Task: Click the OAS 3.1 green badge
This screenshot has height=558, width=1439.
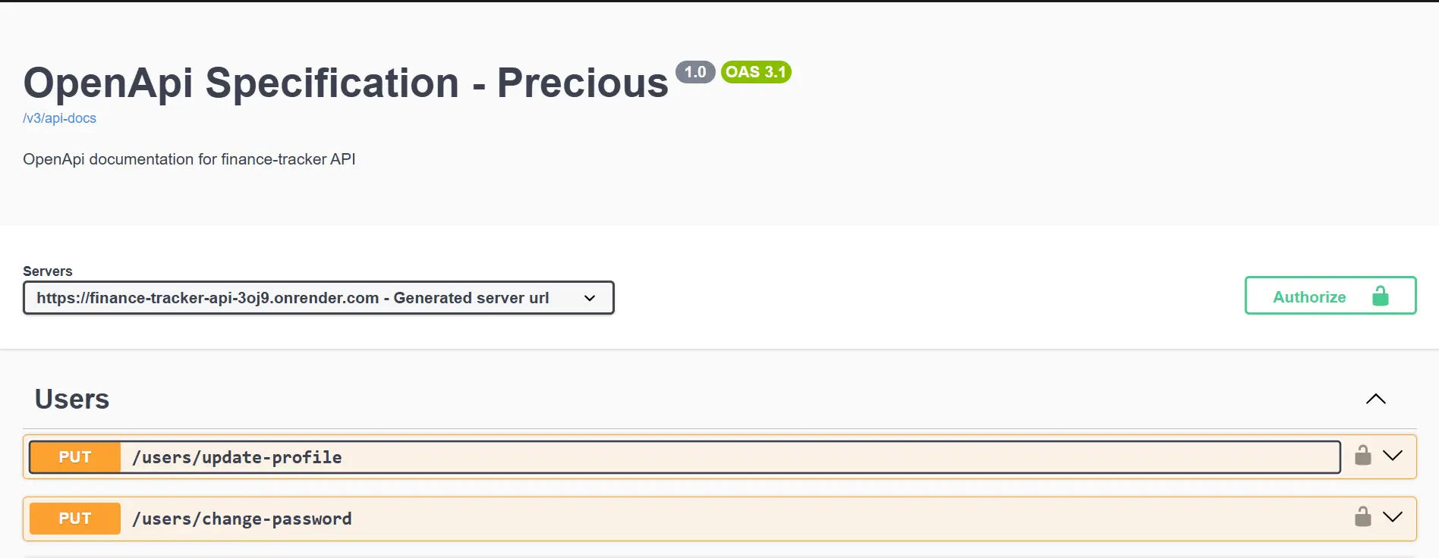Action: [x=756, y=72]
